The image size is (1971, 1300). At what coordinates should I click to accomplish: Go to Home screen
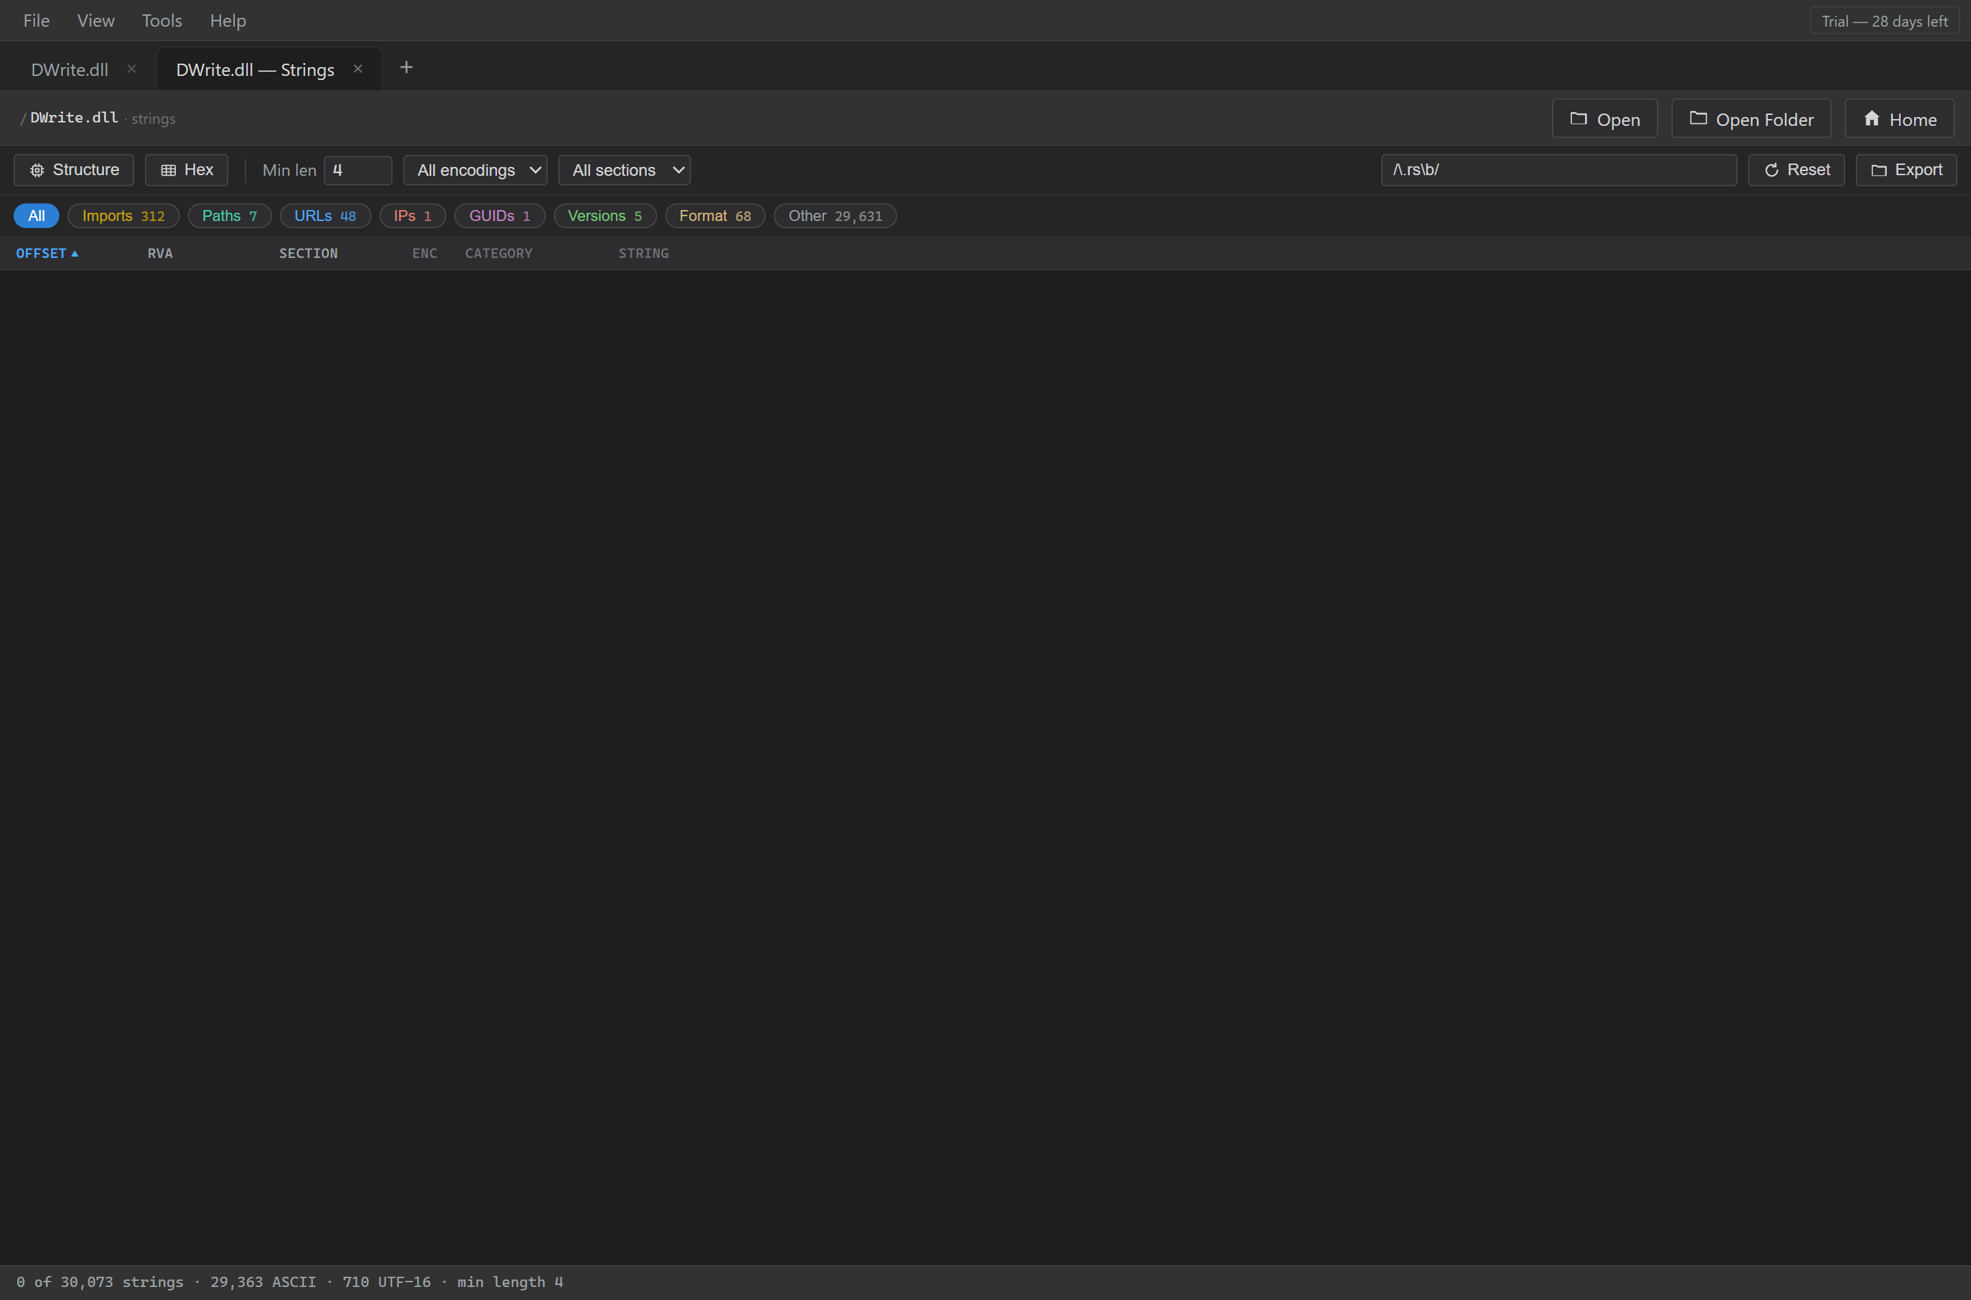[1899, 118]
